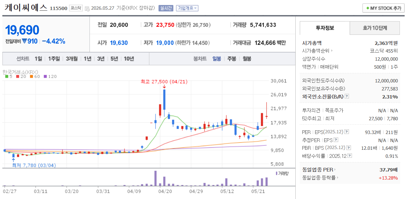
Task: Click the 시가총액 value 2,363억원
Action: pos(386,43)
